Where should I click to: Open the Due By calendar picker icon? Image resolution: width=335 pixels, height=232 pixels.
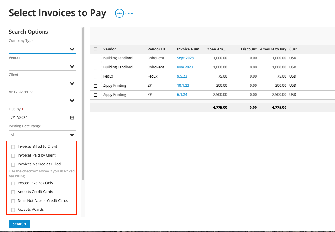click(72, 118)
